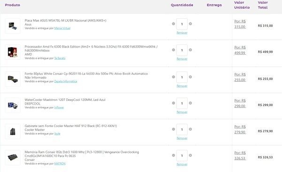The height and width of the screenshot is (172, 282).
Task: Remove the ASUS motherboard from cart
Action: click(x=182, y=33)
